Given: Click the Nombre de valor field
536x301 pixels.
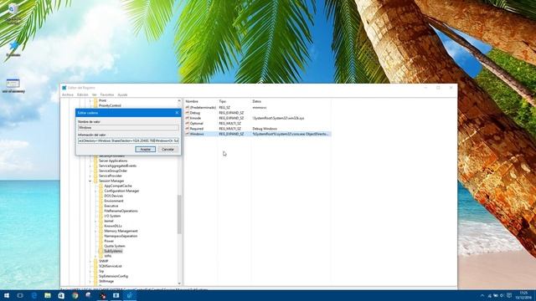Looking at the screenshot, I should pyautogui.click(x=128, y=128).
